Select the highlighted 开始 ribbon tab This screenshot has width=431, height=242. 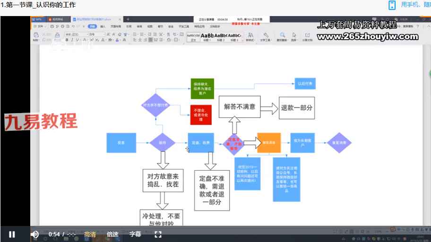[x=92, y=27]
